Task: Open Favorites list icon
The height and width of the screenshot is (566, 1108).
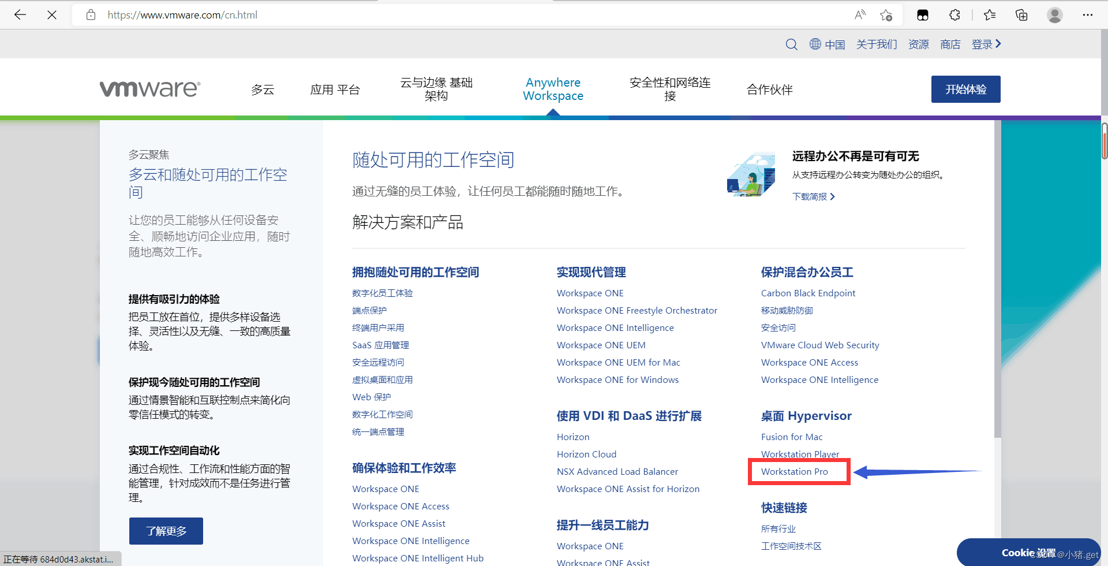Action: click(x=990, y=15)
